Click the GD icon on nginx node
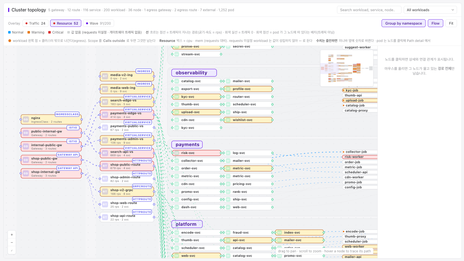Image resolution: width=464 pixels, height=261 pixels. click(26, 120)
